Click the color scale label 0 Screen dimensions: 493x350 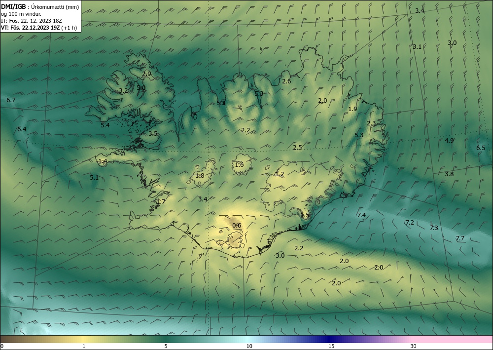(x=2, y=346)
